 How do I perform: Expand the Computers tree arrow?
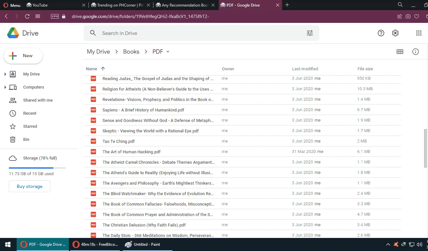(5, 88)
